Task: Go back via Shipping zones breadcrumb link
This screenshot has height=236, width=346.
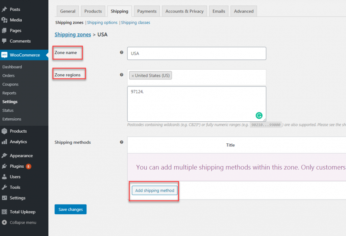Action: click(73, 34)
